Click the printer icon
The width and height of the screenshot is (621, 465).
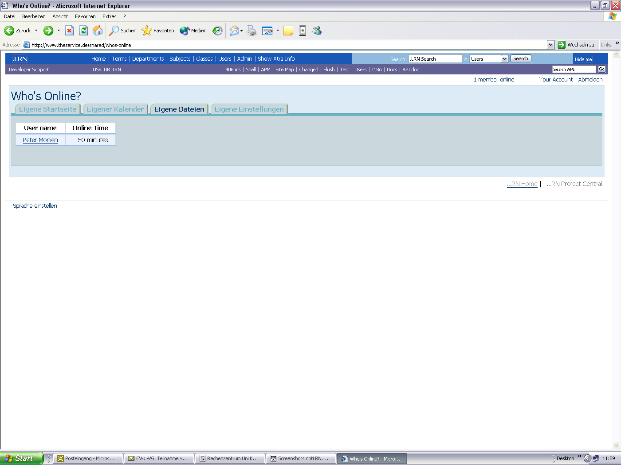[252, 31]
